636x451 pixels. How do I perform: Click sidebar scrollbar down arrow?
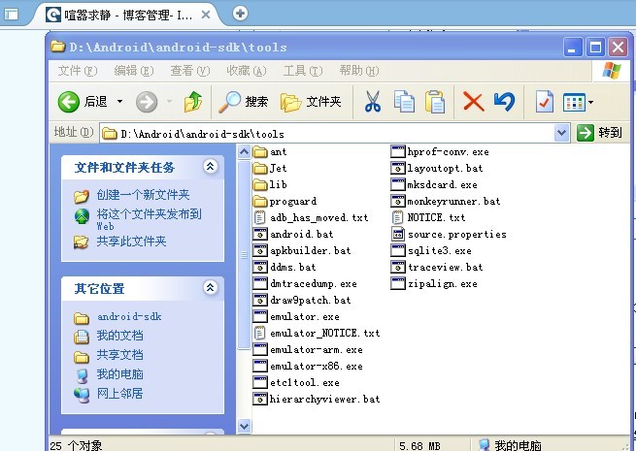[x=244, y=426]
